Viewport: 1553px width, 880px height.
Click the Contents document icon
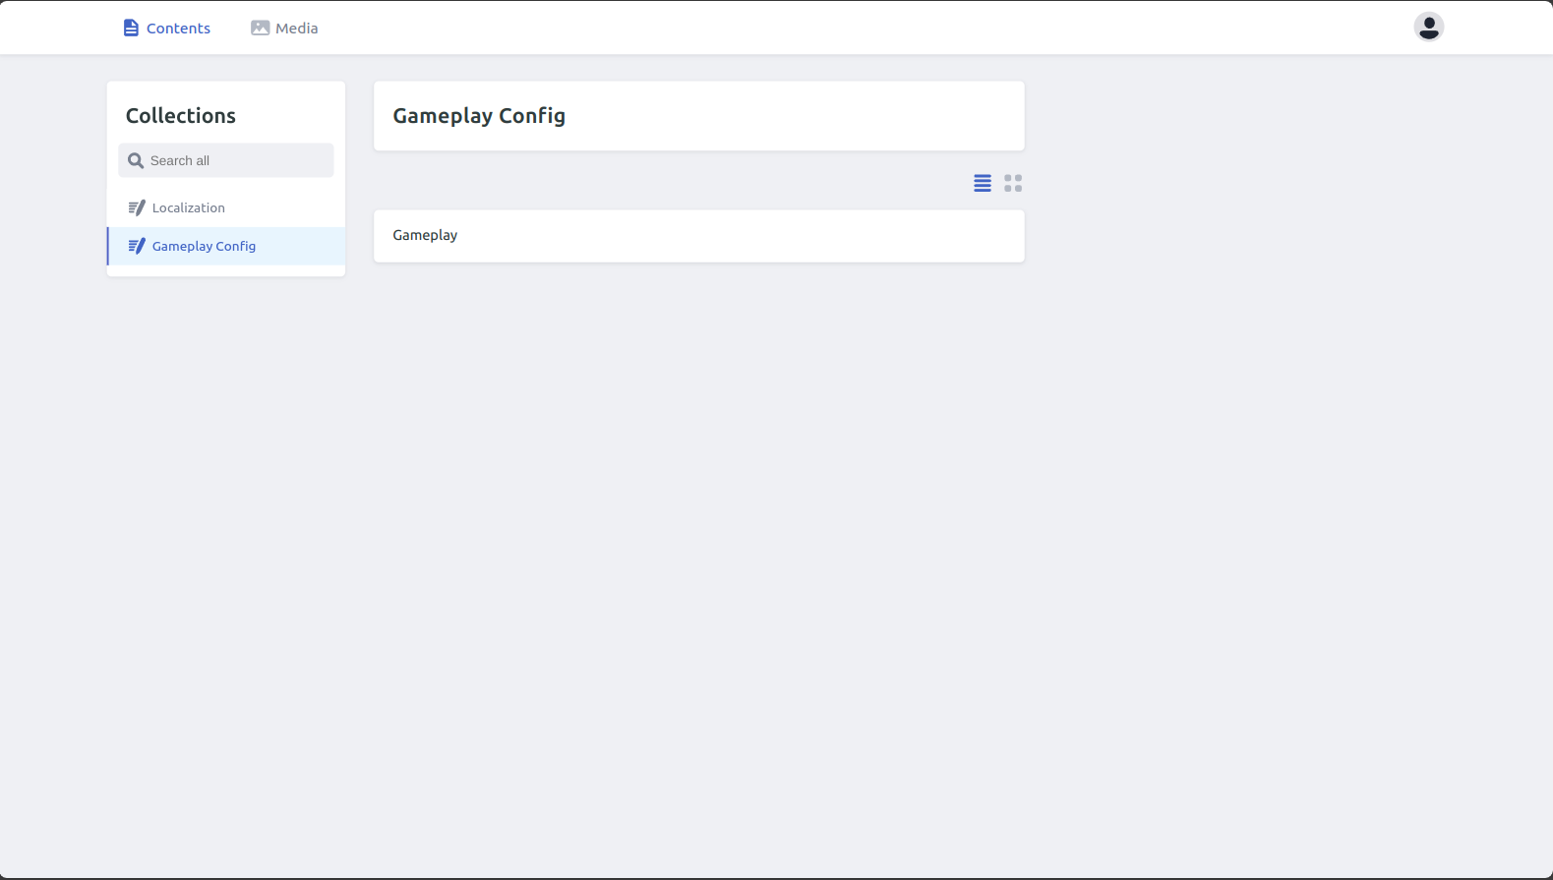tap(131, 28)
